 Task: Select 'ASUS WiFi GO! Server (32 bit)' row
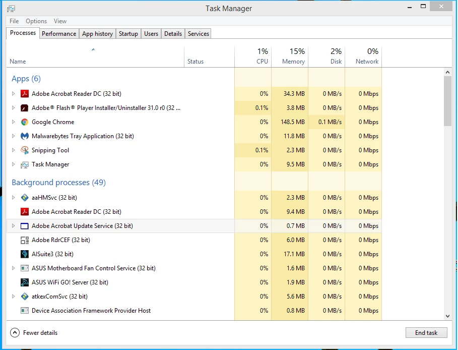[x=194, y=282]
